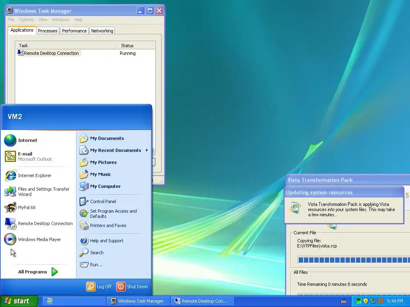Open My Pictures folder
The height and width of the screenshot is (307, 410).
[x=98, y=162]
